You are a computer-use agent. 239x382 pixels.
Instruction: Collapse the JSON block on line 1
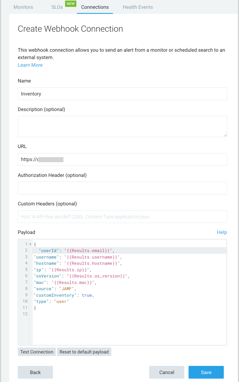coord(30,244)
